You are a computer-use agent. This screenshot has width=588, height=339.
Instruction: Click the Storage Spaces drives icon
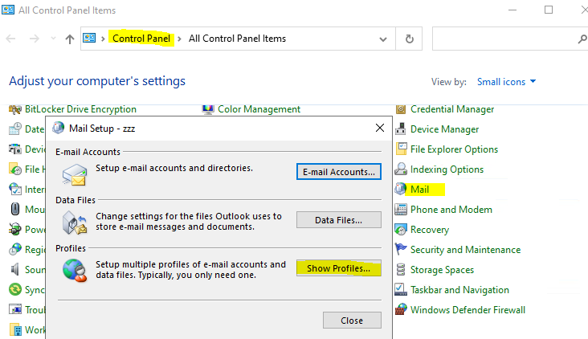click(x=401, y=270)
